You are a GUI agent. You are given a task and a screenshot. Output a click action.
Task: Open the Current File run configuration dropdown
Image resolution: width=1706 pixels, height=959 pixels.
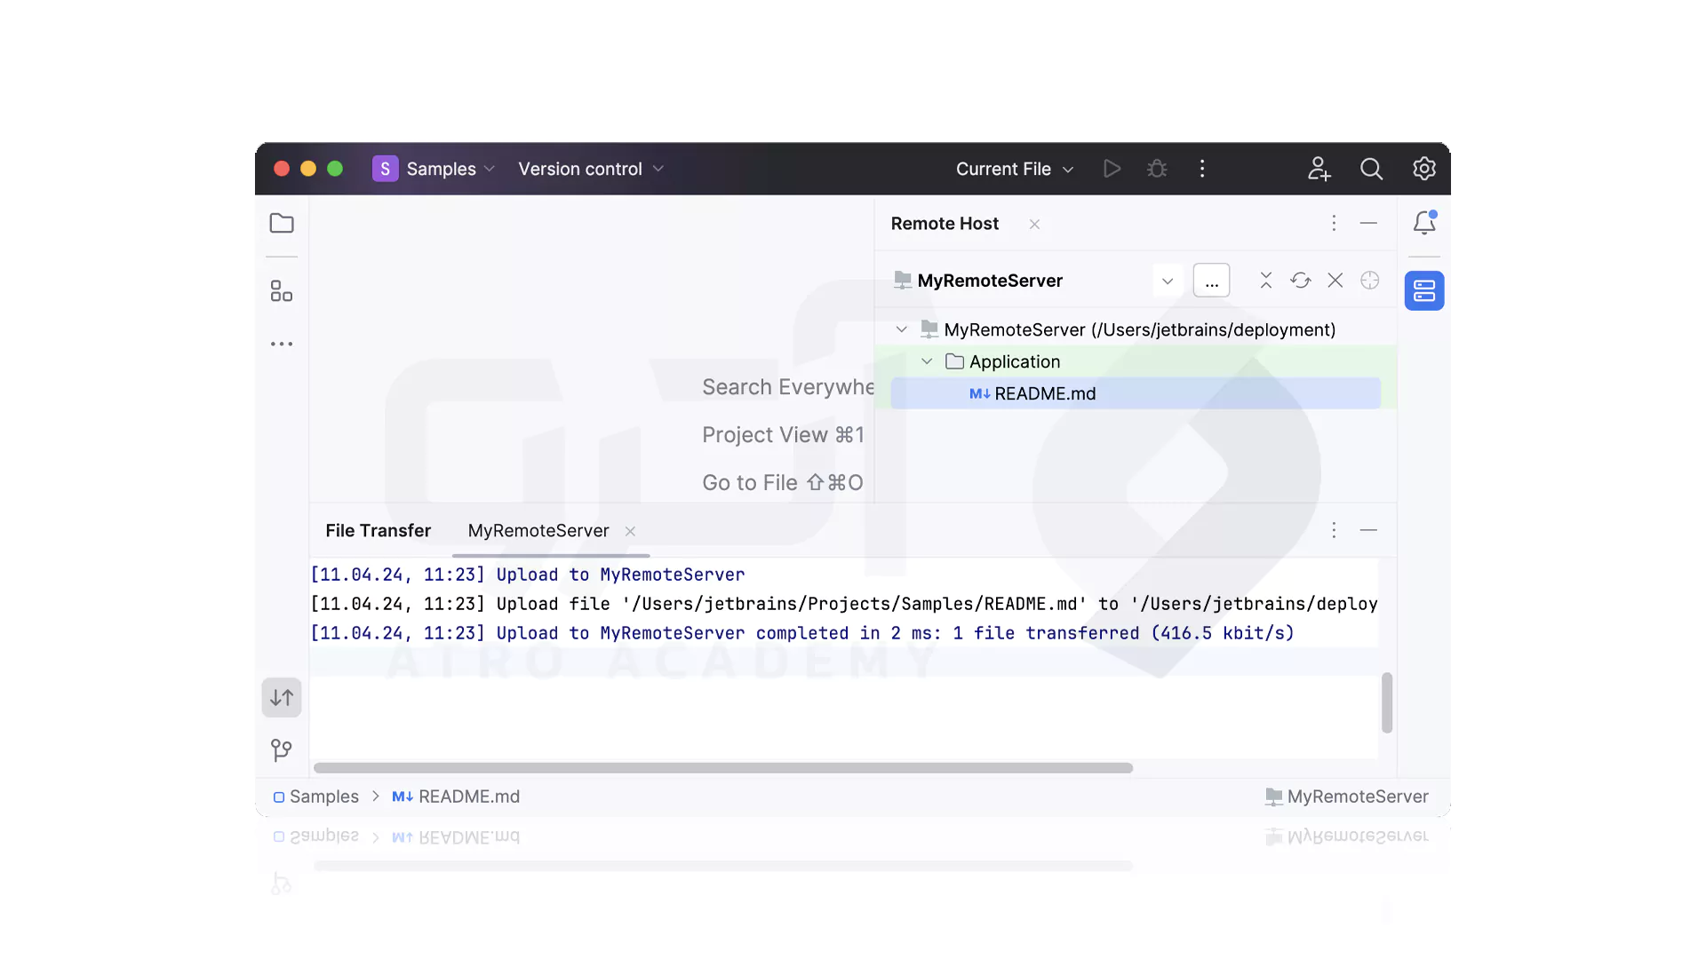[x=1015, y=169]
